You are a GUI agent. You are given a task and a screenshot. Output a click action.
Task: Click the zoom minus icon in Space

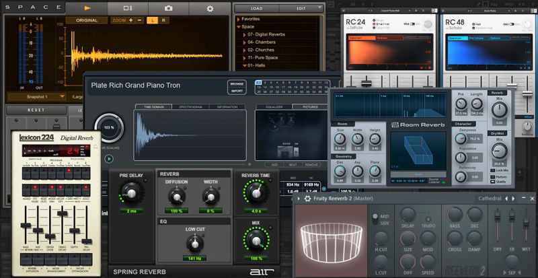pos(139,20)
